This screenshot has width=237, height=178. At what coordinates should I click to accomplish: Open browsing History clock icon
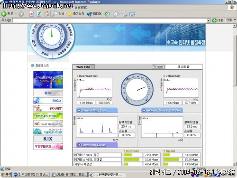(x=107, y=14)
